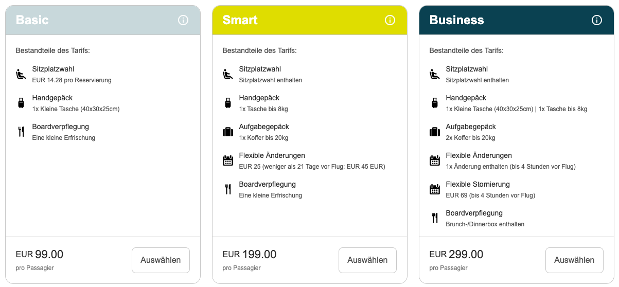Click the dark Business header title
The height and width of the screenshot is (287, 619).
tap(457, 20)
